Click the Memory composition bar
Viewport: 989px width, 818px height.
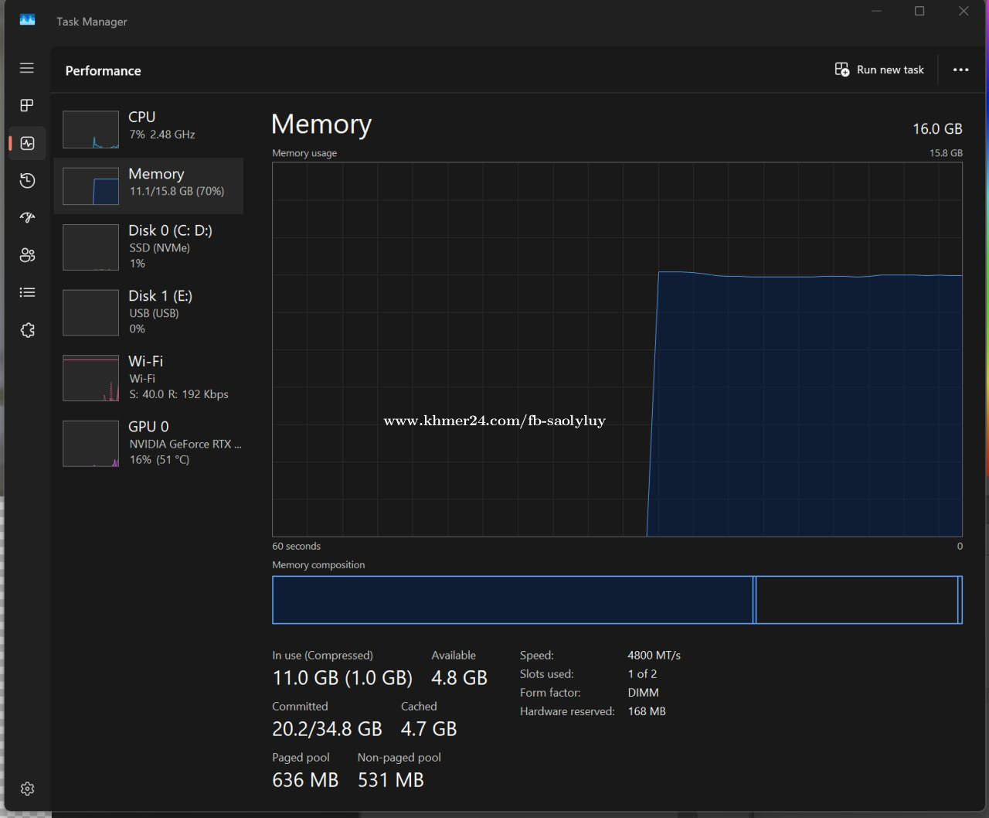tap(617, 600)
